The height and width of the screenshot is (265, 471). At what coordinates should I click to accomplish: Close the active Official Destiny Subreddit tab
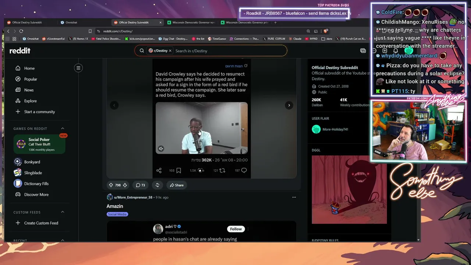click(x=160, y=22)
